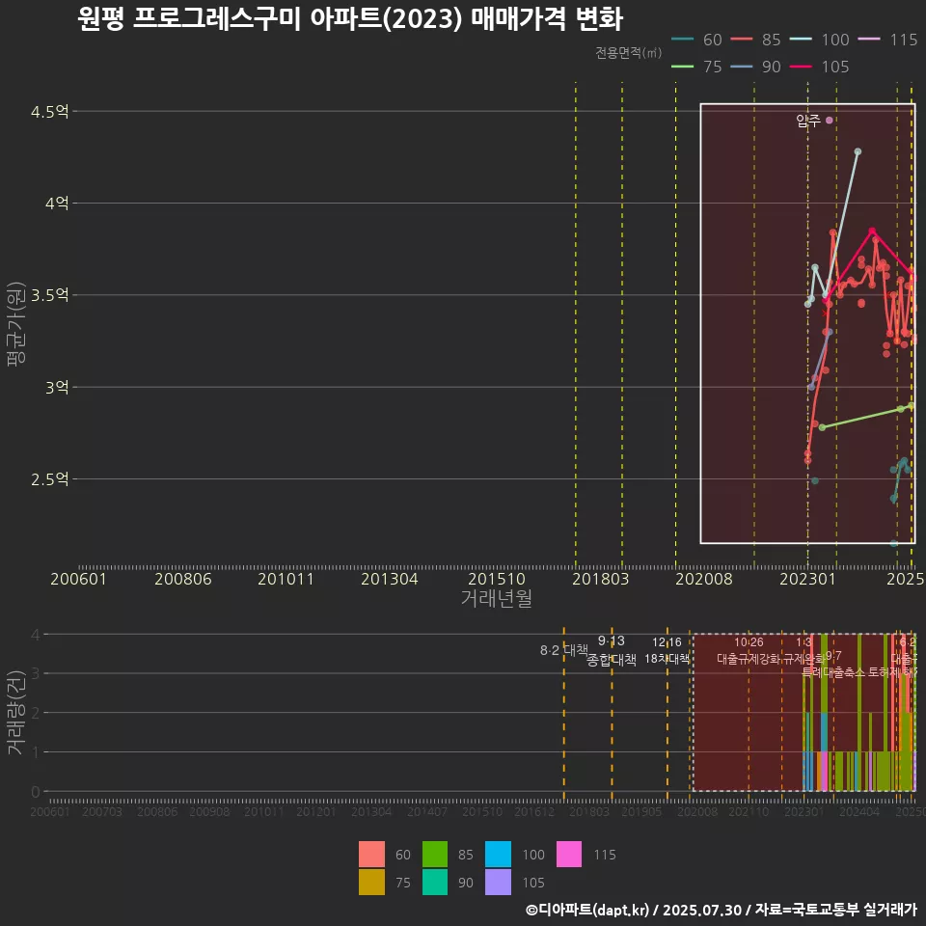Click the 201510 price chart x-axis label
Viewport: 926px width, 926px height.
click(497, 579)
